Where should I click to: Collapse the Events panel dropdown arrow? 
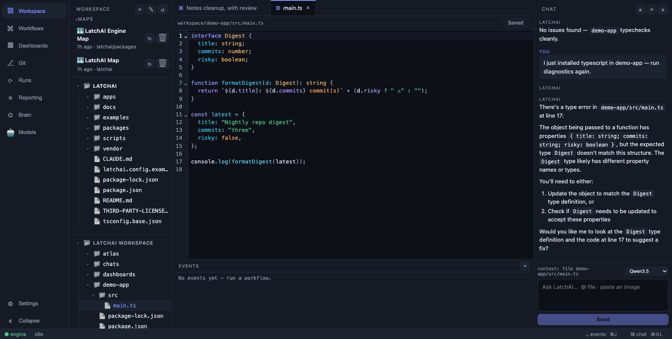(525, 266)
